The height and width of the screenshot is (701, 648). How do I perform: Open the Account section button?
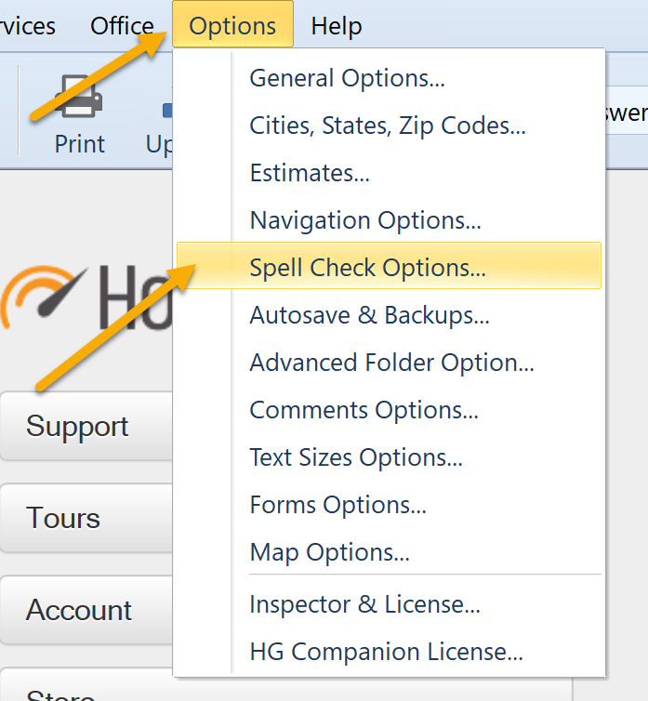(86, 610)
